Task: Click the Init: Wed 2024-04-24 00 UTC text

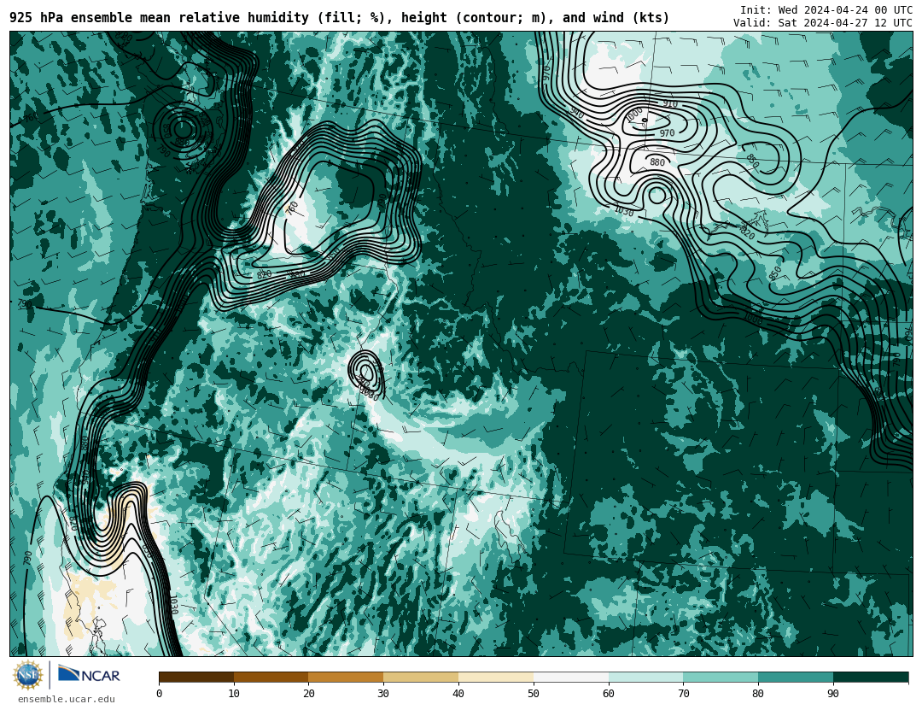Action: (826, 10)
